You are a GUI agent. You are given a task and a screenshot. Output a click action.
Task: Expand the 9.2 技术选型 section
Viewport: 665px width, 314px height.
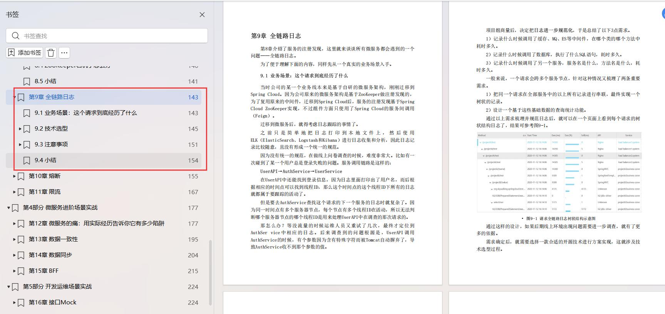pyautogui.click(x=20, y=129)
